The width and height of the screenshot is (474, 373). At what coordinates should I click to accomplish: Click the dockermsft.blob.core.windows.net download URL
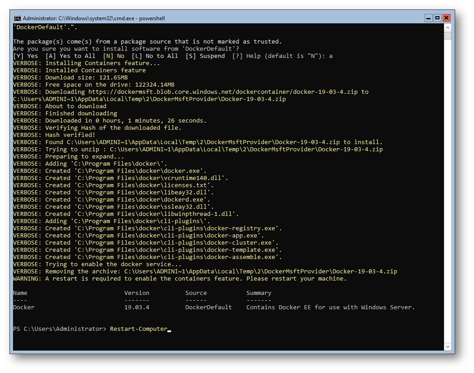(223, 92)
